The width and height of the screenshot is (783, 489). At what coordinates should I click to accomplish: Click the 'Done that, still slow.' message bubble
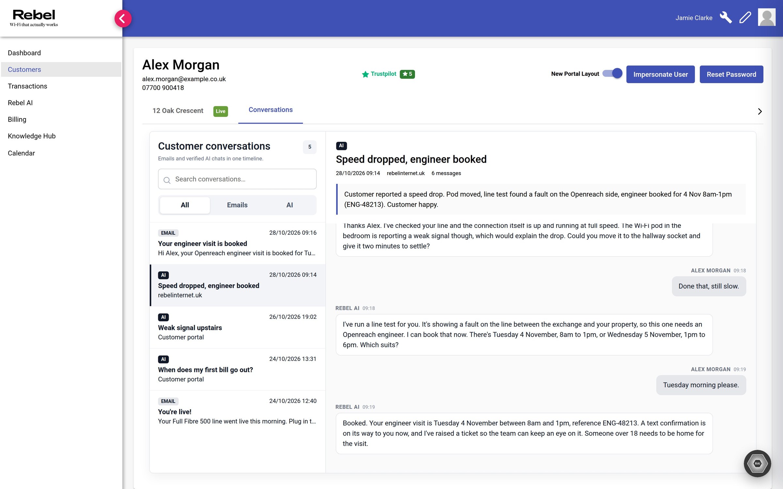click(709, 286)
